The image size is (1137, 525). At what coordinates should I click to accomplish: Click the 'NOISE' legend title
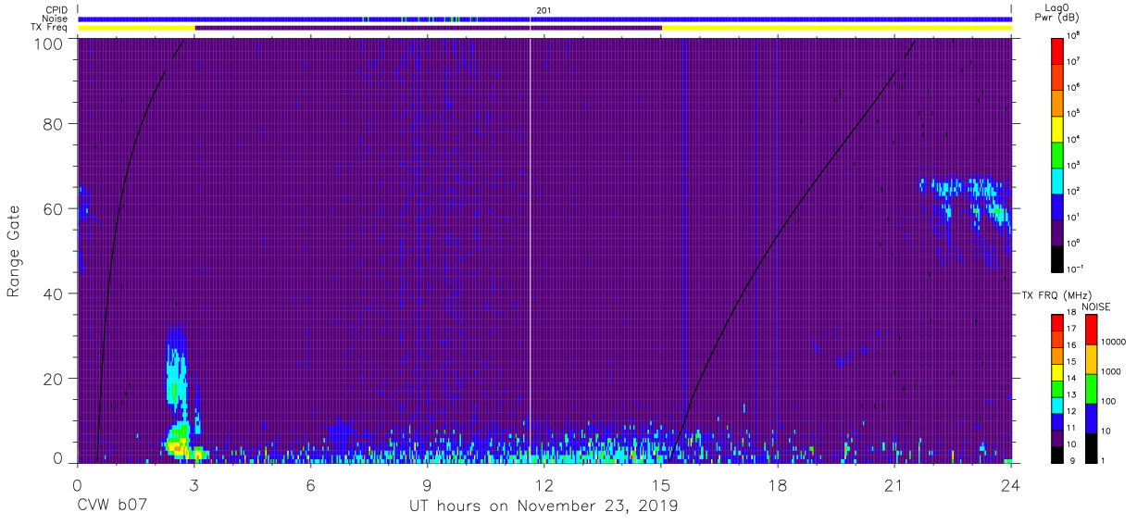coord(1096,306)
